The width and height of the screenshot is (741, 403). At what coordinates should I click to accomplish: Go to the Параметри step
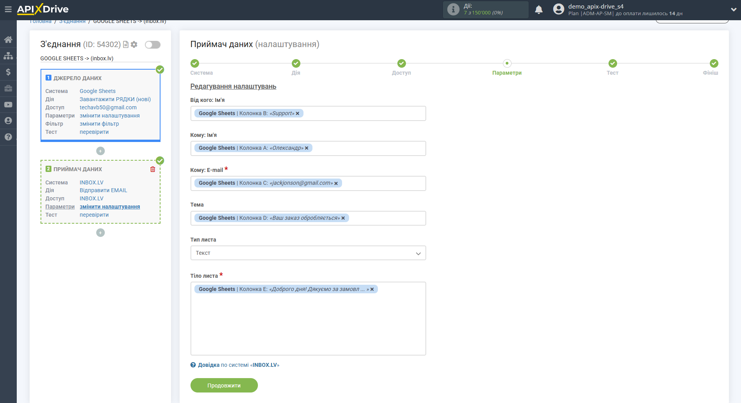click(507, 63)
